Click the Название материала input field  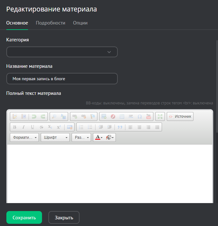62,79
